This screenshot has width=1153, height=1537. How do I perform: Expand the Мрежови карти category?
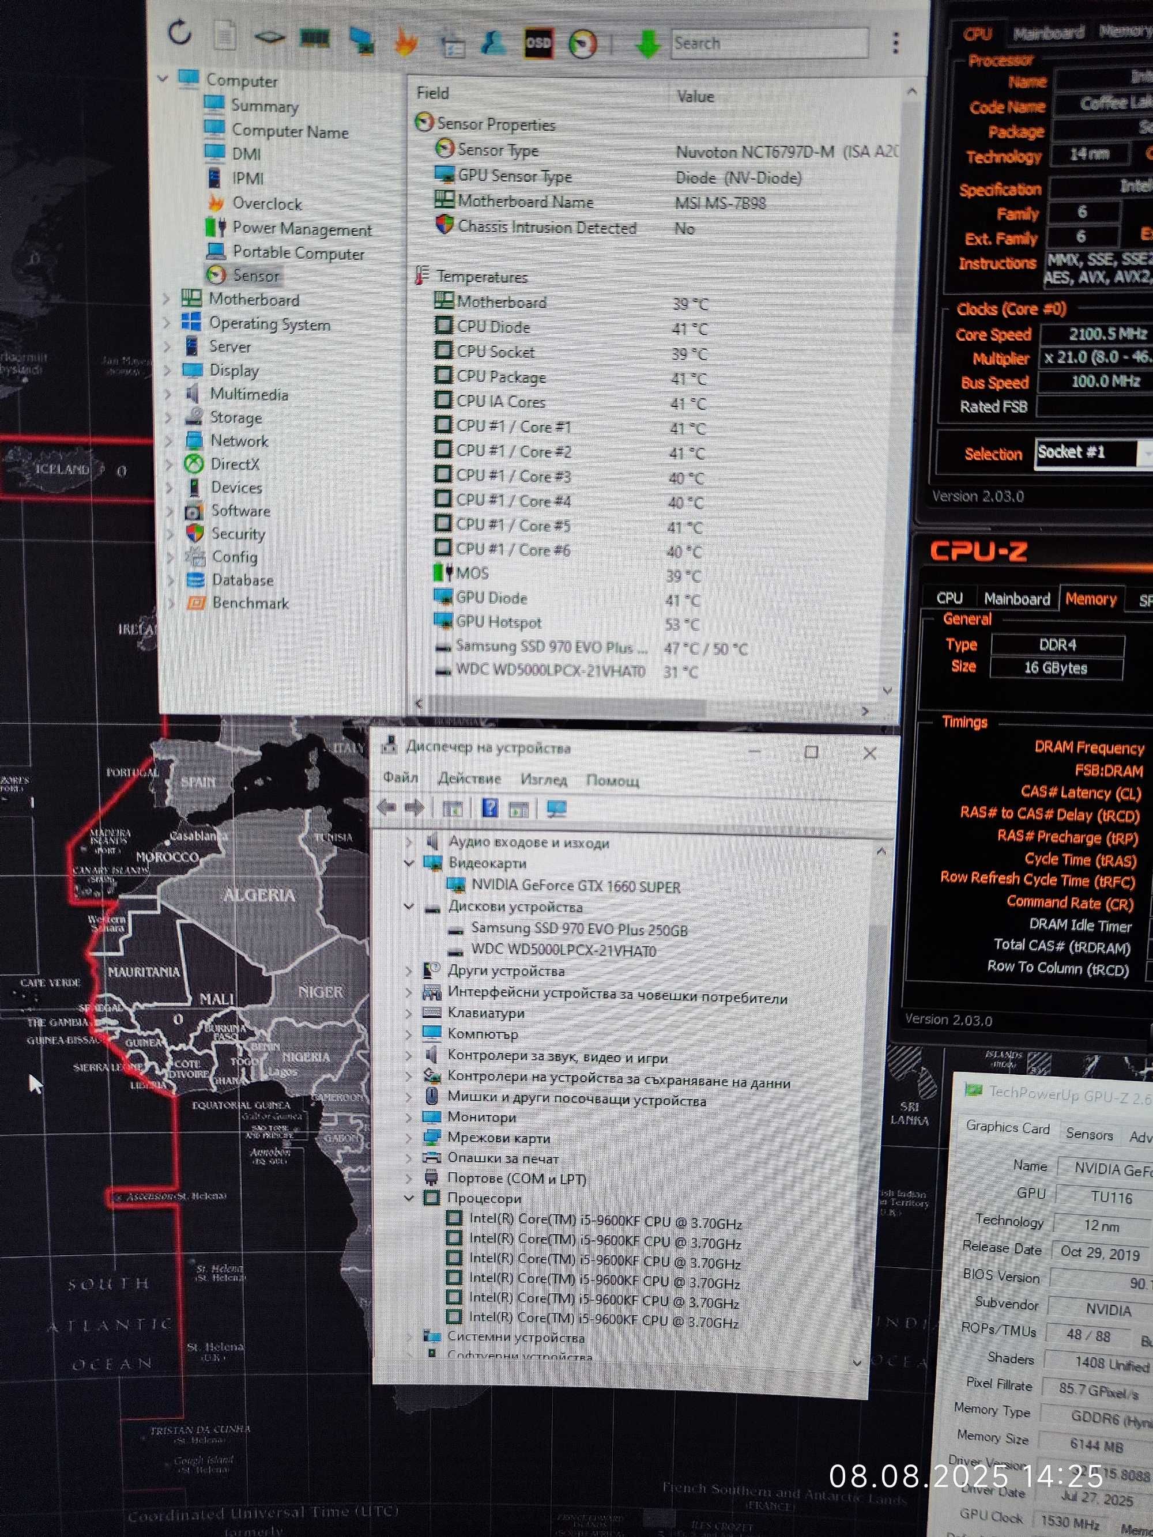point(409,1138)
